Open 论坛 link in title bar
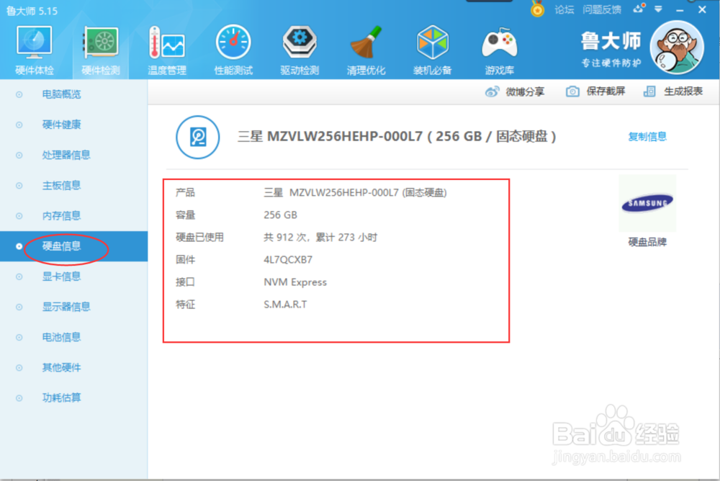 click(564, 9)
